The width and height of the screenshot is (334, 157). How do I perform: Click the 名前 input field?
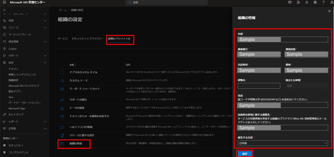(x=283, y=39)
